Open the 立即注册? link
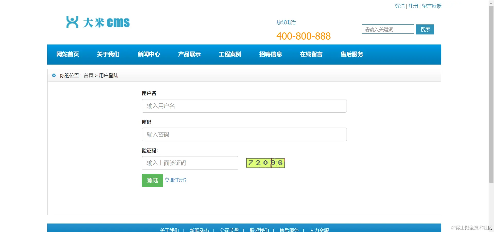The image size is (494, 232). (x=175, y=180)
